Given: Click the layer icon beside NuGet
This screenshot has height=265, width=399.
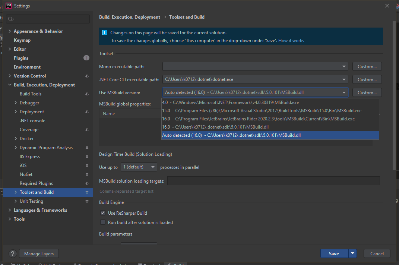Looking at the screenshot, I should tap(87, 174).
